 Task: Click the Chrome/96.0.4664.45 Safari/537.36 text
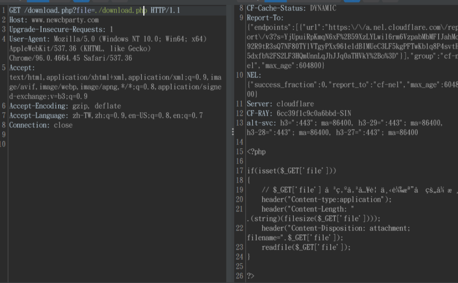71,58
